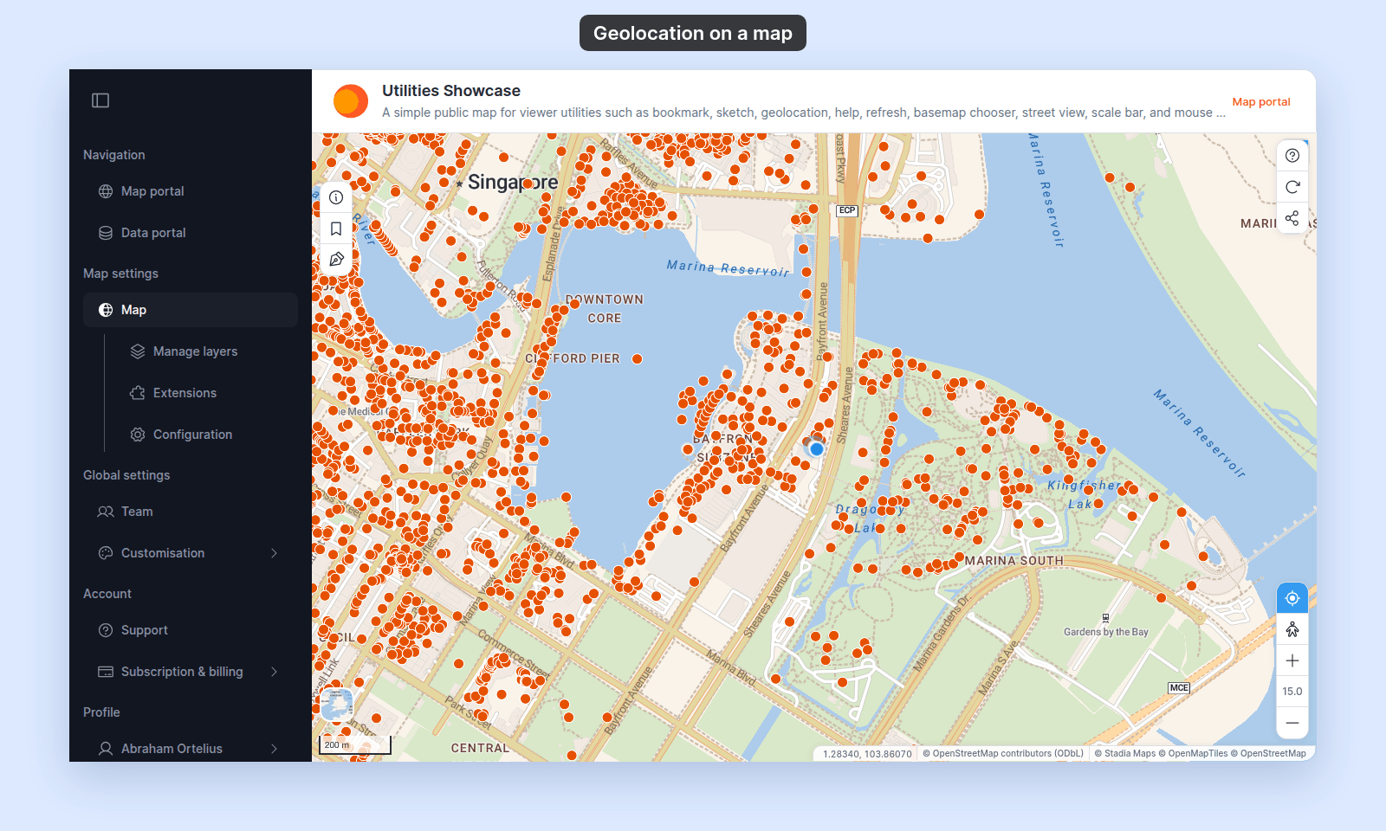This screenshot has width=1386, height=831.
Task: Open the Team page
Action: tap(191, 512)
